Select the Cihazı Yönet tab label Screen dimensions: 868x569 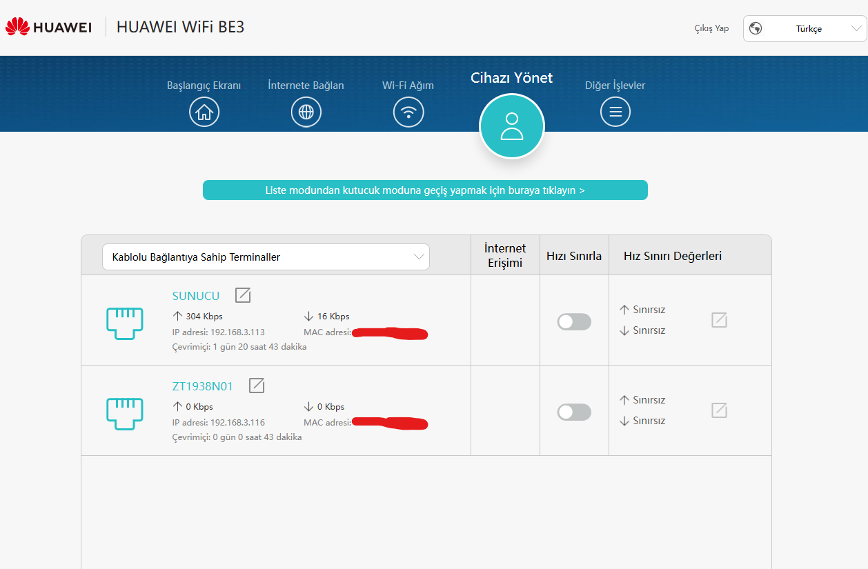[x=512, y=78]
